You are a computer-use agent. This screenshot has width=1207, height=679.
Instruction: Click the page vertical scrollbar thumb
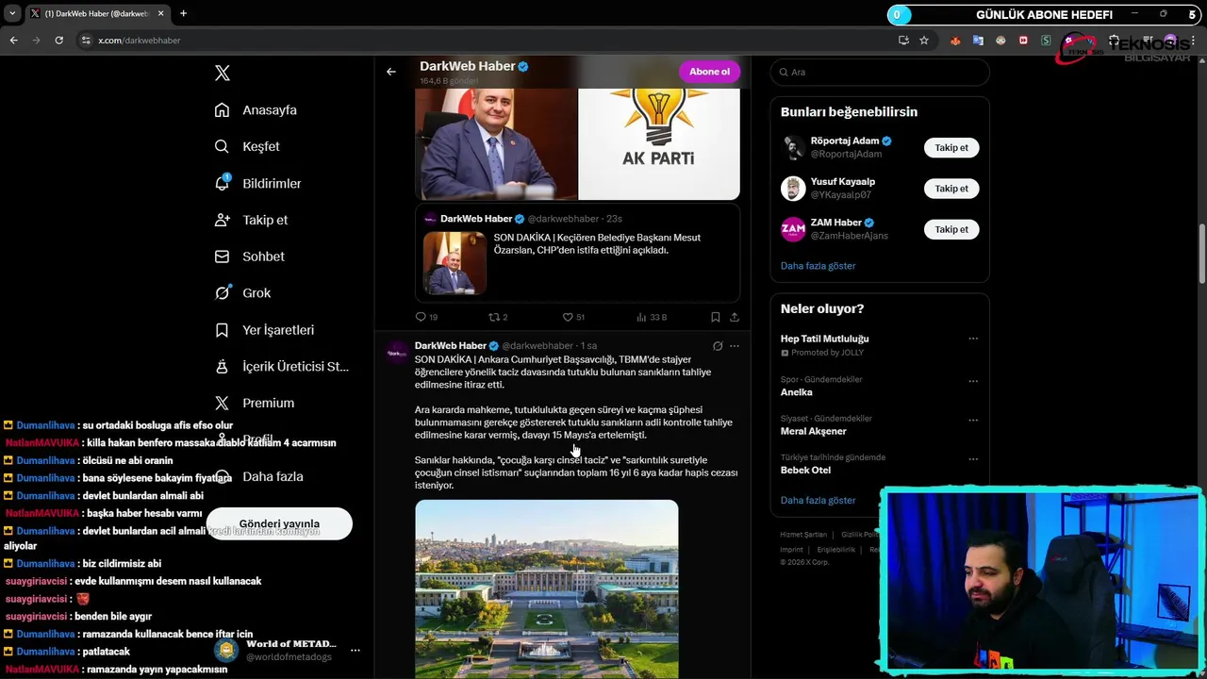click(x=1201, y=255)
